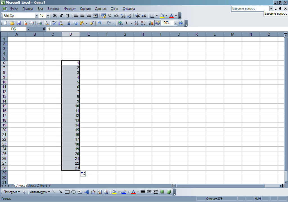Click the AutoSum sigma button

point(127,23)
